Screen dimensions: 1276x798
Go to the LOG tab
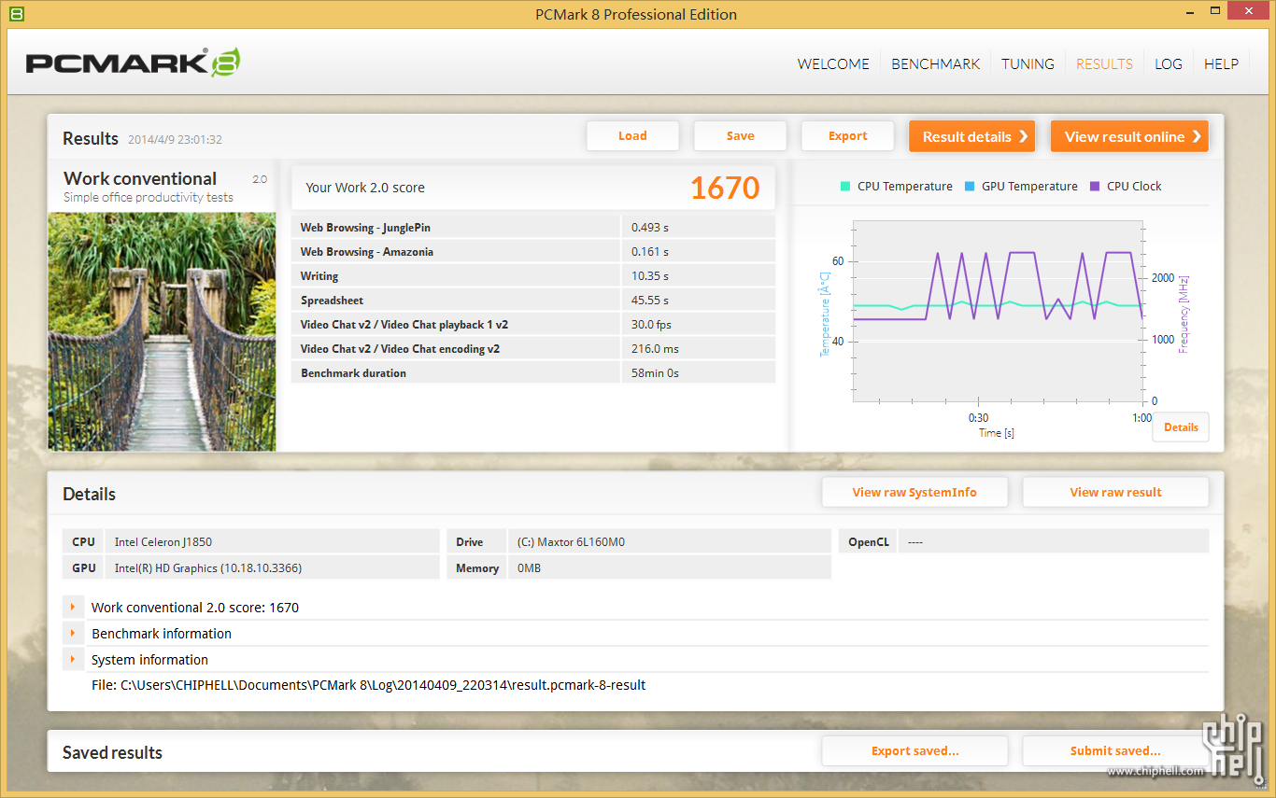[1169, 63]
